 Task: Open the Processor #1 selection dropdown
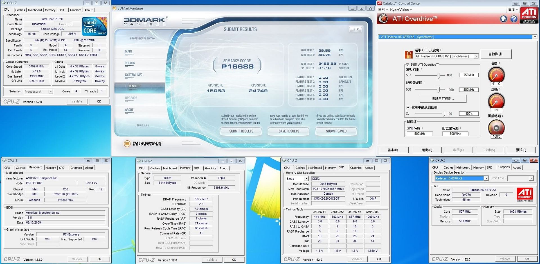50,92
